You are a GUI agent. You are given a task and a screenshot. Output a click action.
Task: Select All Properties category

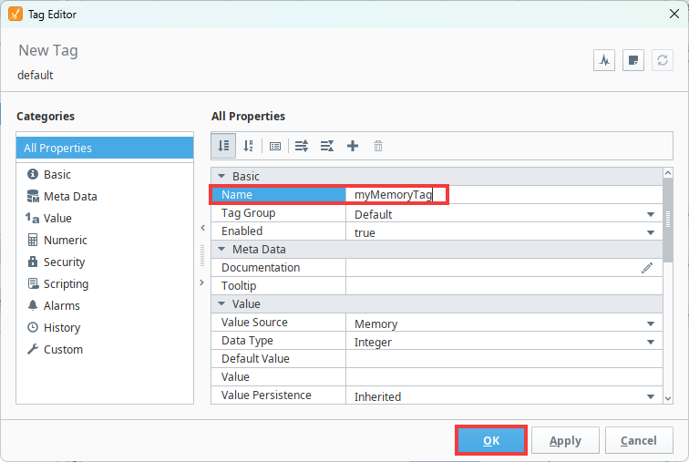[x=105, y=148]
